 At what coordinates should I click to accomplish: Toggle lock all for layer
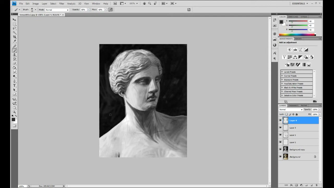pos(296,114)
